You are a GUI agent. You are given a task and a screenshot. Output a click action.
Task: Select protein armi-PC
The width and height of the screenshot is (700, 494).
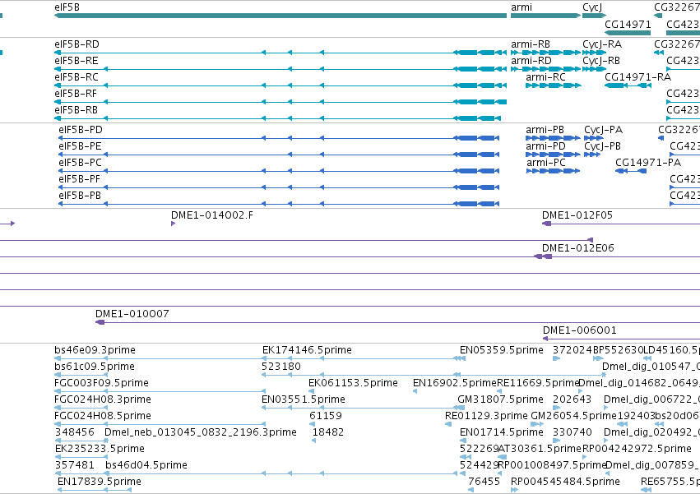point(546,163)
